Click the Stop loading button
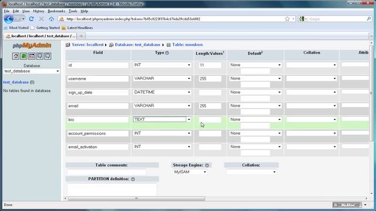The width and height of the screenshot is (376, 211). pos(41,19)
